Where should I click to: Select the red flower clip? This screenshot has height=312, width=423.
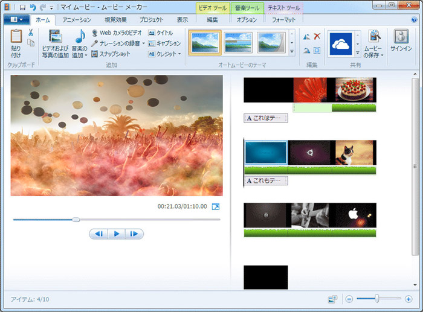tap(309, 90)
